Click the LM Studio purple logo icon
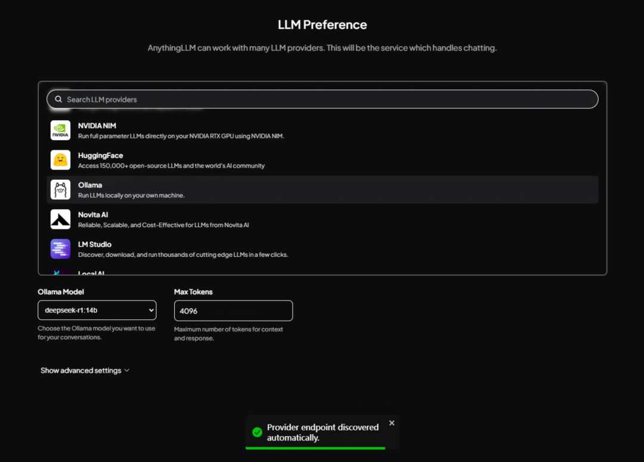 [x=60, y=249]
